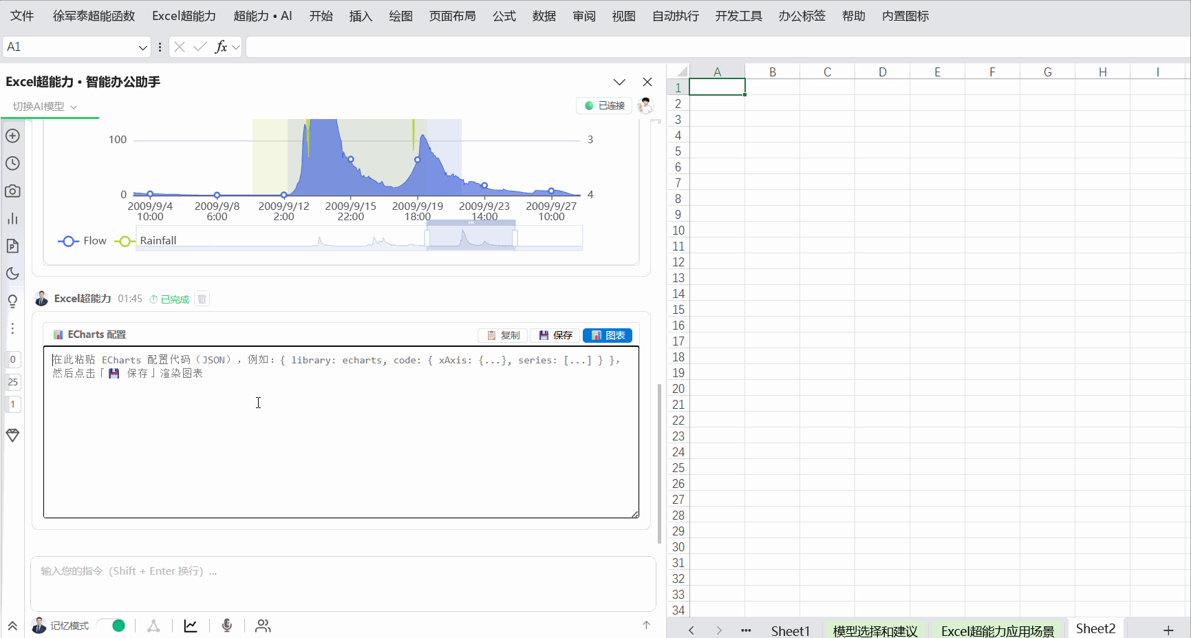Viewport: 1191px width, 638px height.
Task: Click the users group icon in bottom toolbar
Action: point(263,626)
